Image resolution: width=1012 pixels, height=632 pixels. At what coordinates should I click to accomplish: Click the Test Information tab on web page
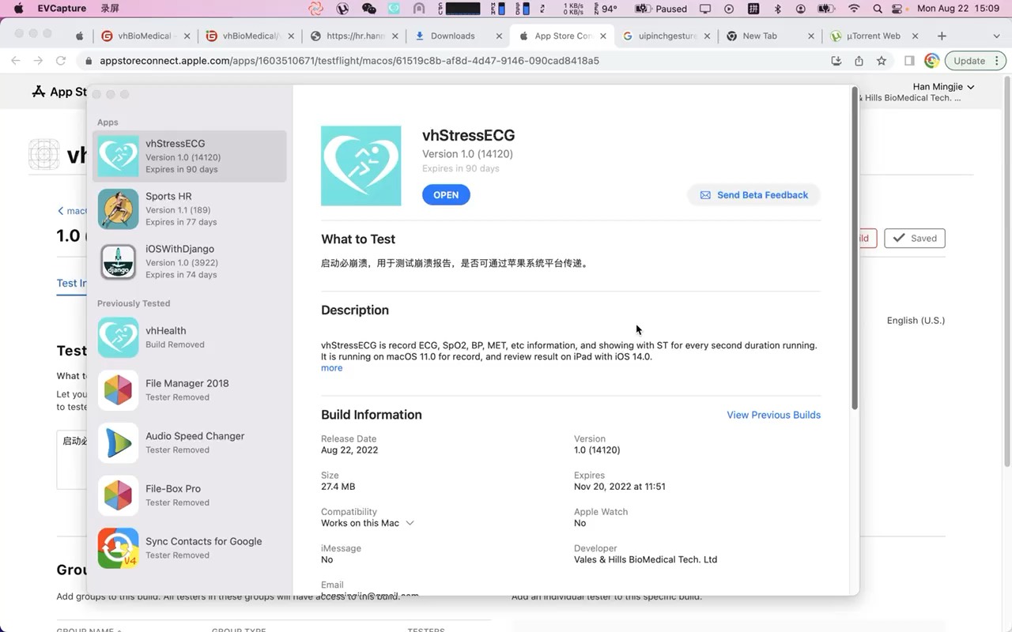(71, 284)
